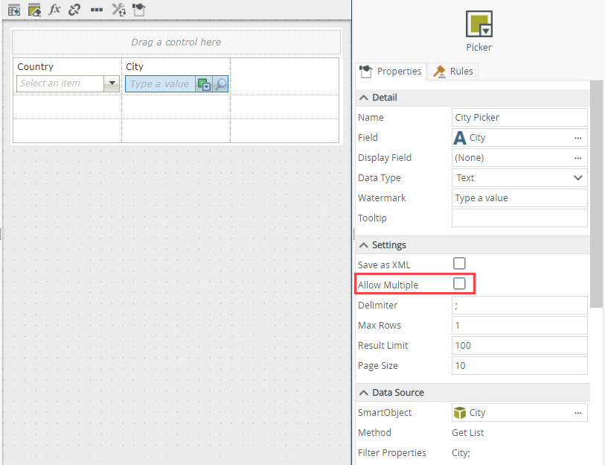Click the Filter Properties 'City;' value

coord(461,453)
